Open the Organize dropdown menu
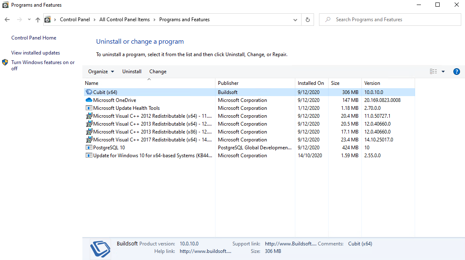 101,72
